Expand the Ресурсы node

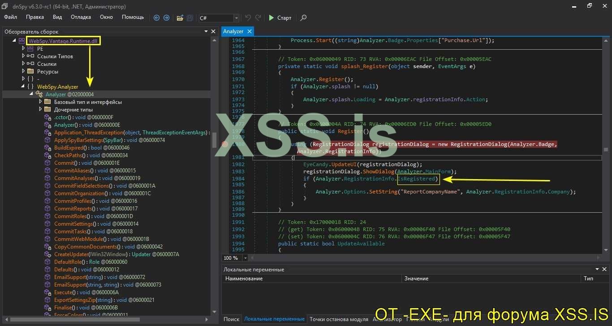click(24, 72)
